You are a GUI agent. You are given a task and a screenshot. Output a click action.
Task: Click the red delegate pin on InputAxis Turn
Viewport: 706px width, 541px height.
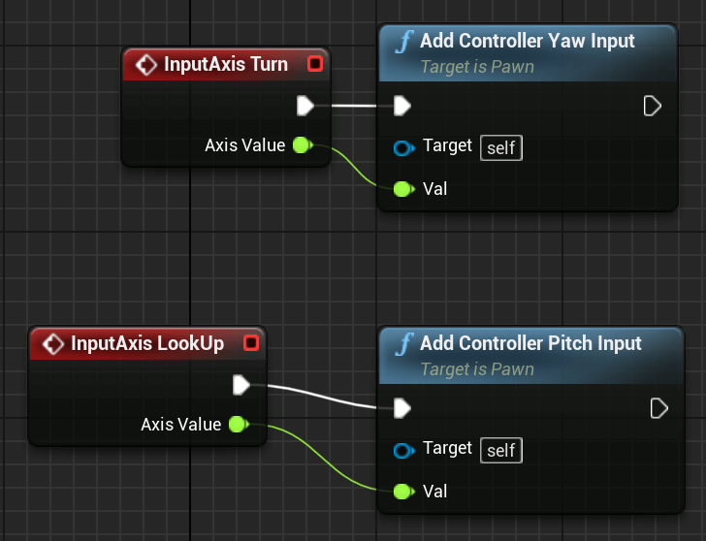point(315,64)
